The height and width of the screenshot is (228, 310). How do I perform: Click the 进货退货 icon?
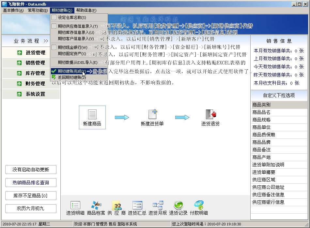tap(211, 114)
